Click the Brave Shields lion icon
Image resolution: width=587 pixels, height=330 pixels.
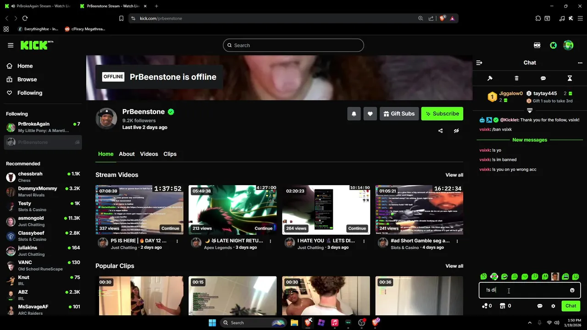442,18
